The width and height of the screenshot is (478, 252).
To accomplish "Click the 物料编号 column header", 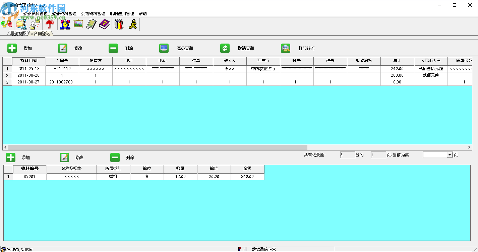I will (x=29, y=169).
